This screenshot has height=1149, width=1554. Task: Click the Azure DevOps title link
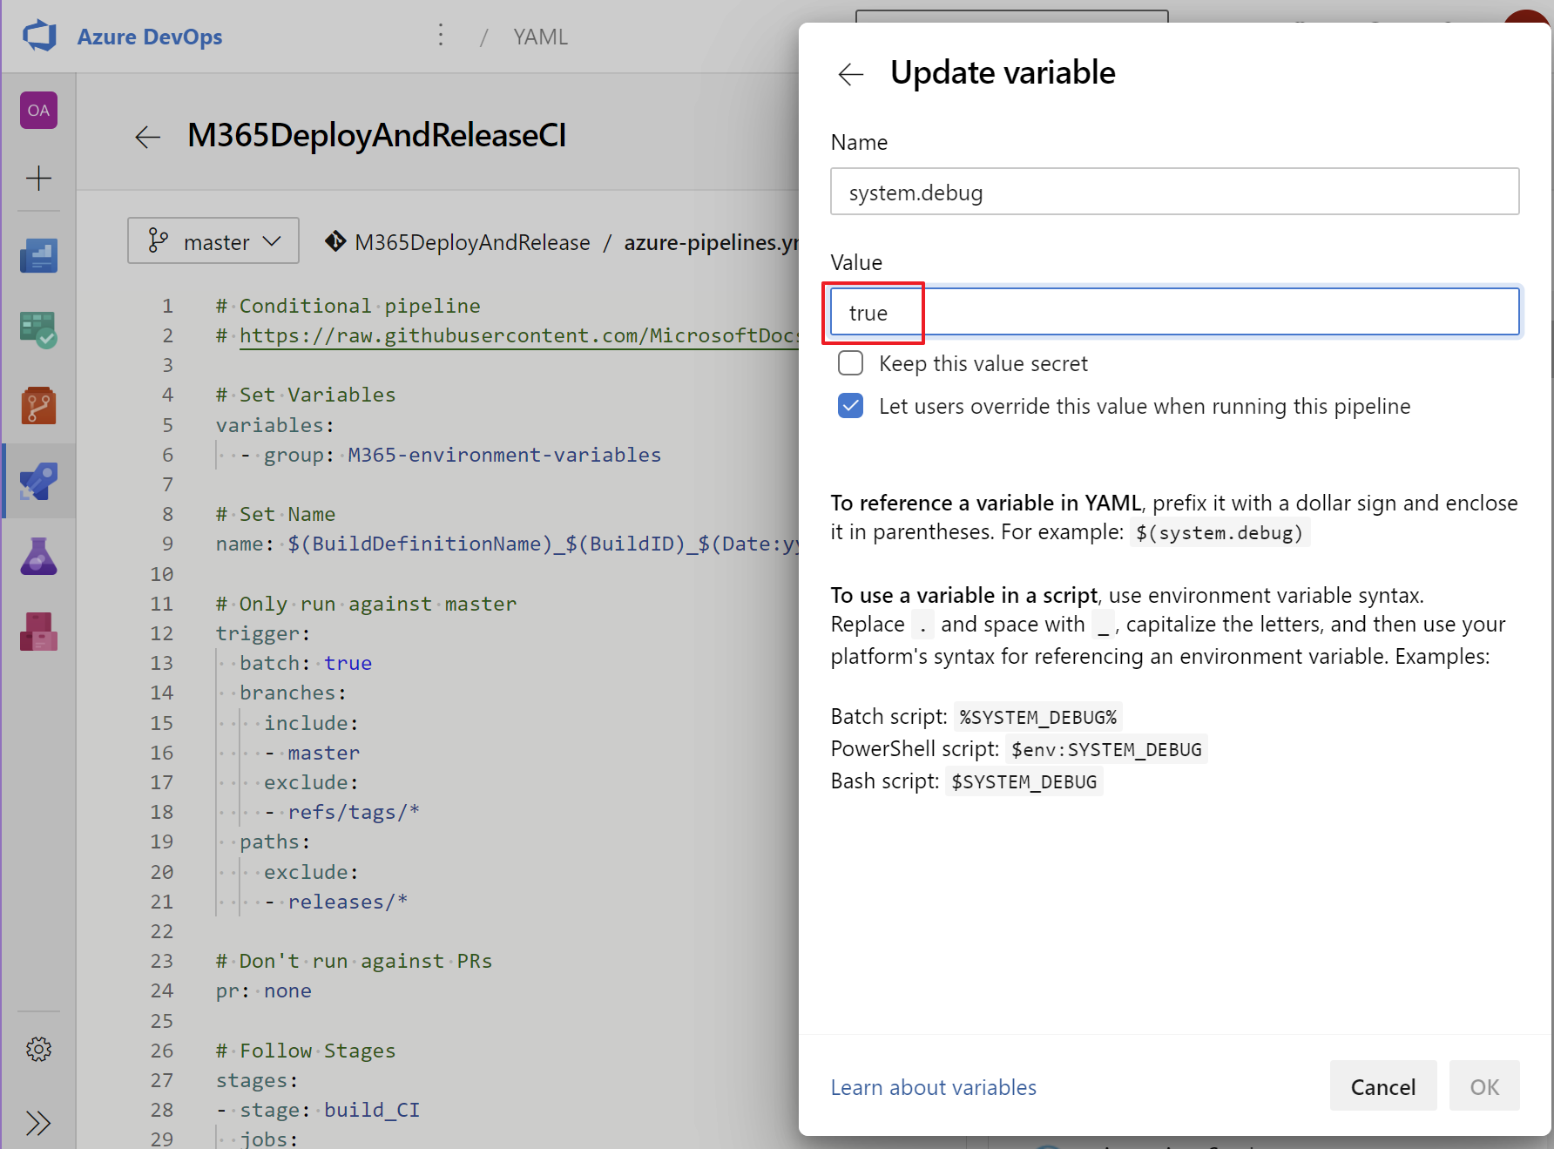(150, 37)
